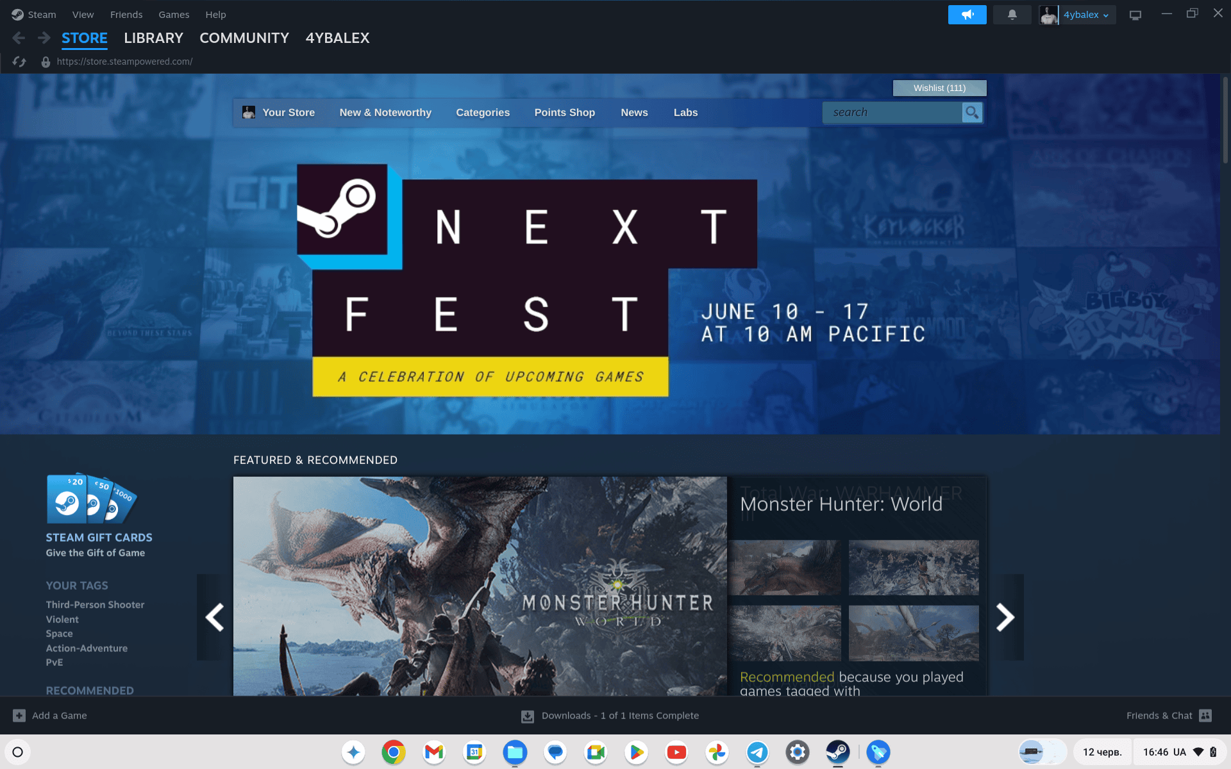The image size is (1231, 769).
Task: Click the Add a Game plus icon
Action: [x=19, y=716]
